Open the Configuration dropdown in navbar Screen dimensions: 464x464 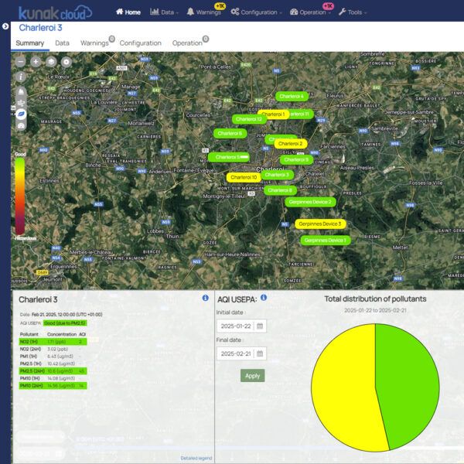pos(257,12)
